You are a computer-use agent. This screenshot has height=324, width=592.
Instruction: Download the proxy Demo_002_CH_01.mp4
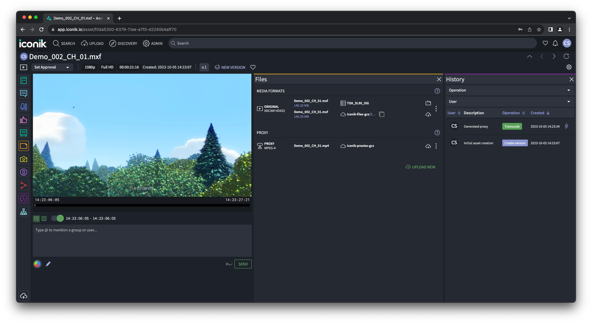428,146
